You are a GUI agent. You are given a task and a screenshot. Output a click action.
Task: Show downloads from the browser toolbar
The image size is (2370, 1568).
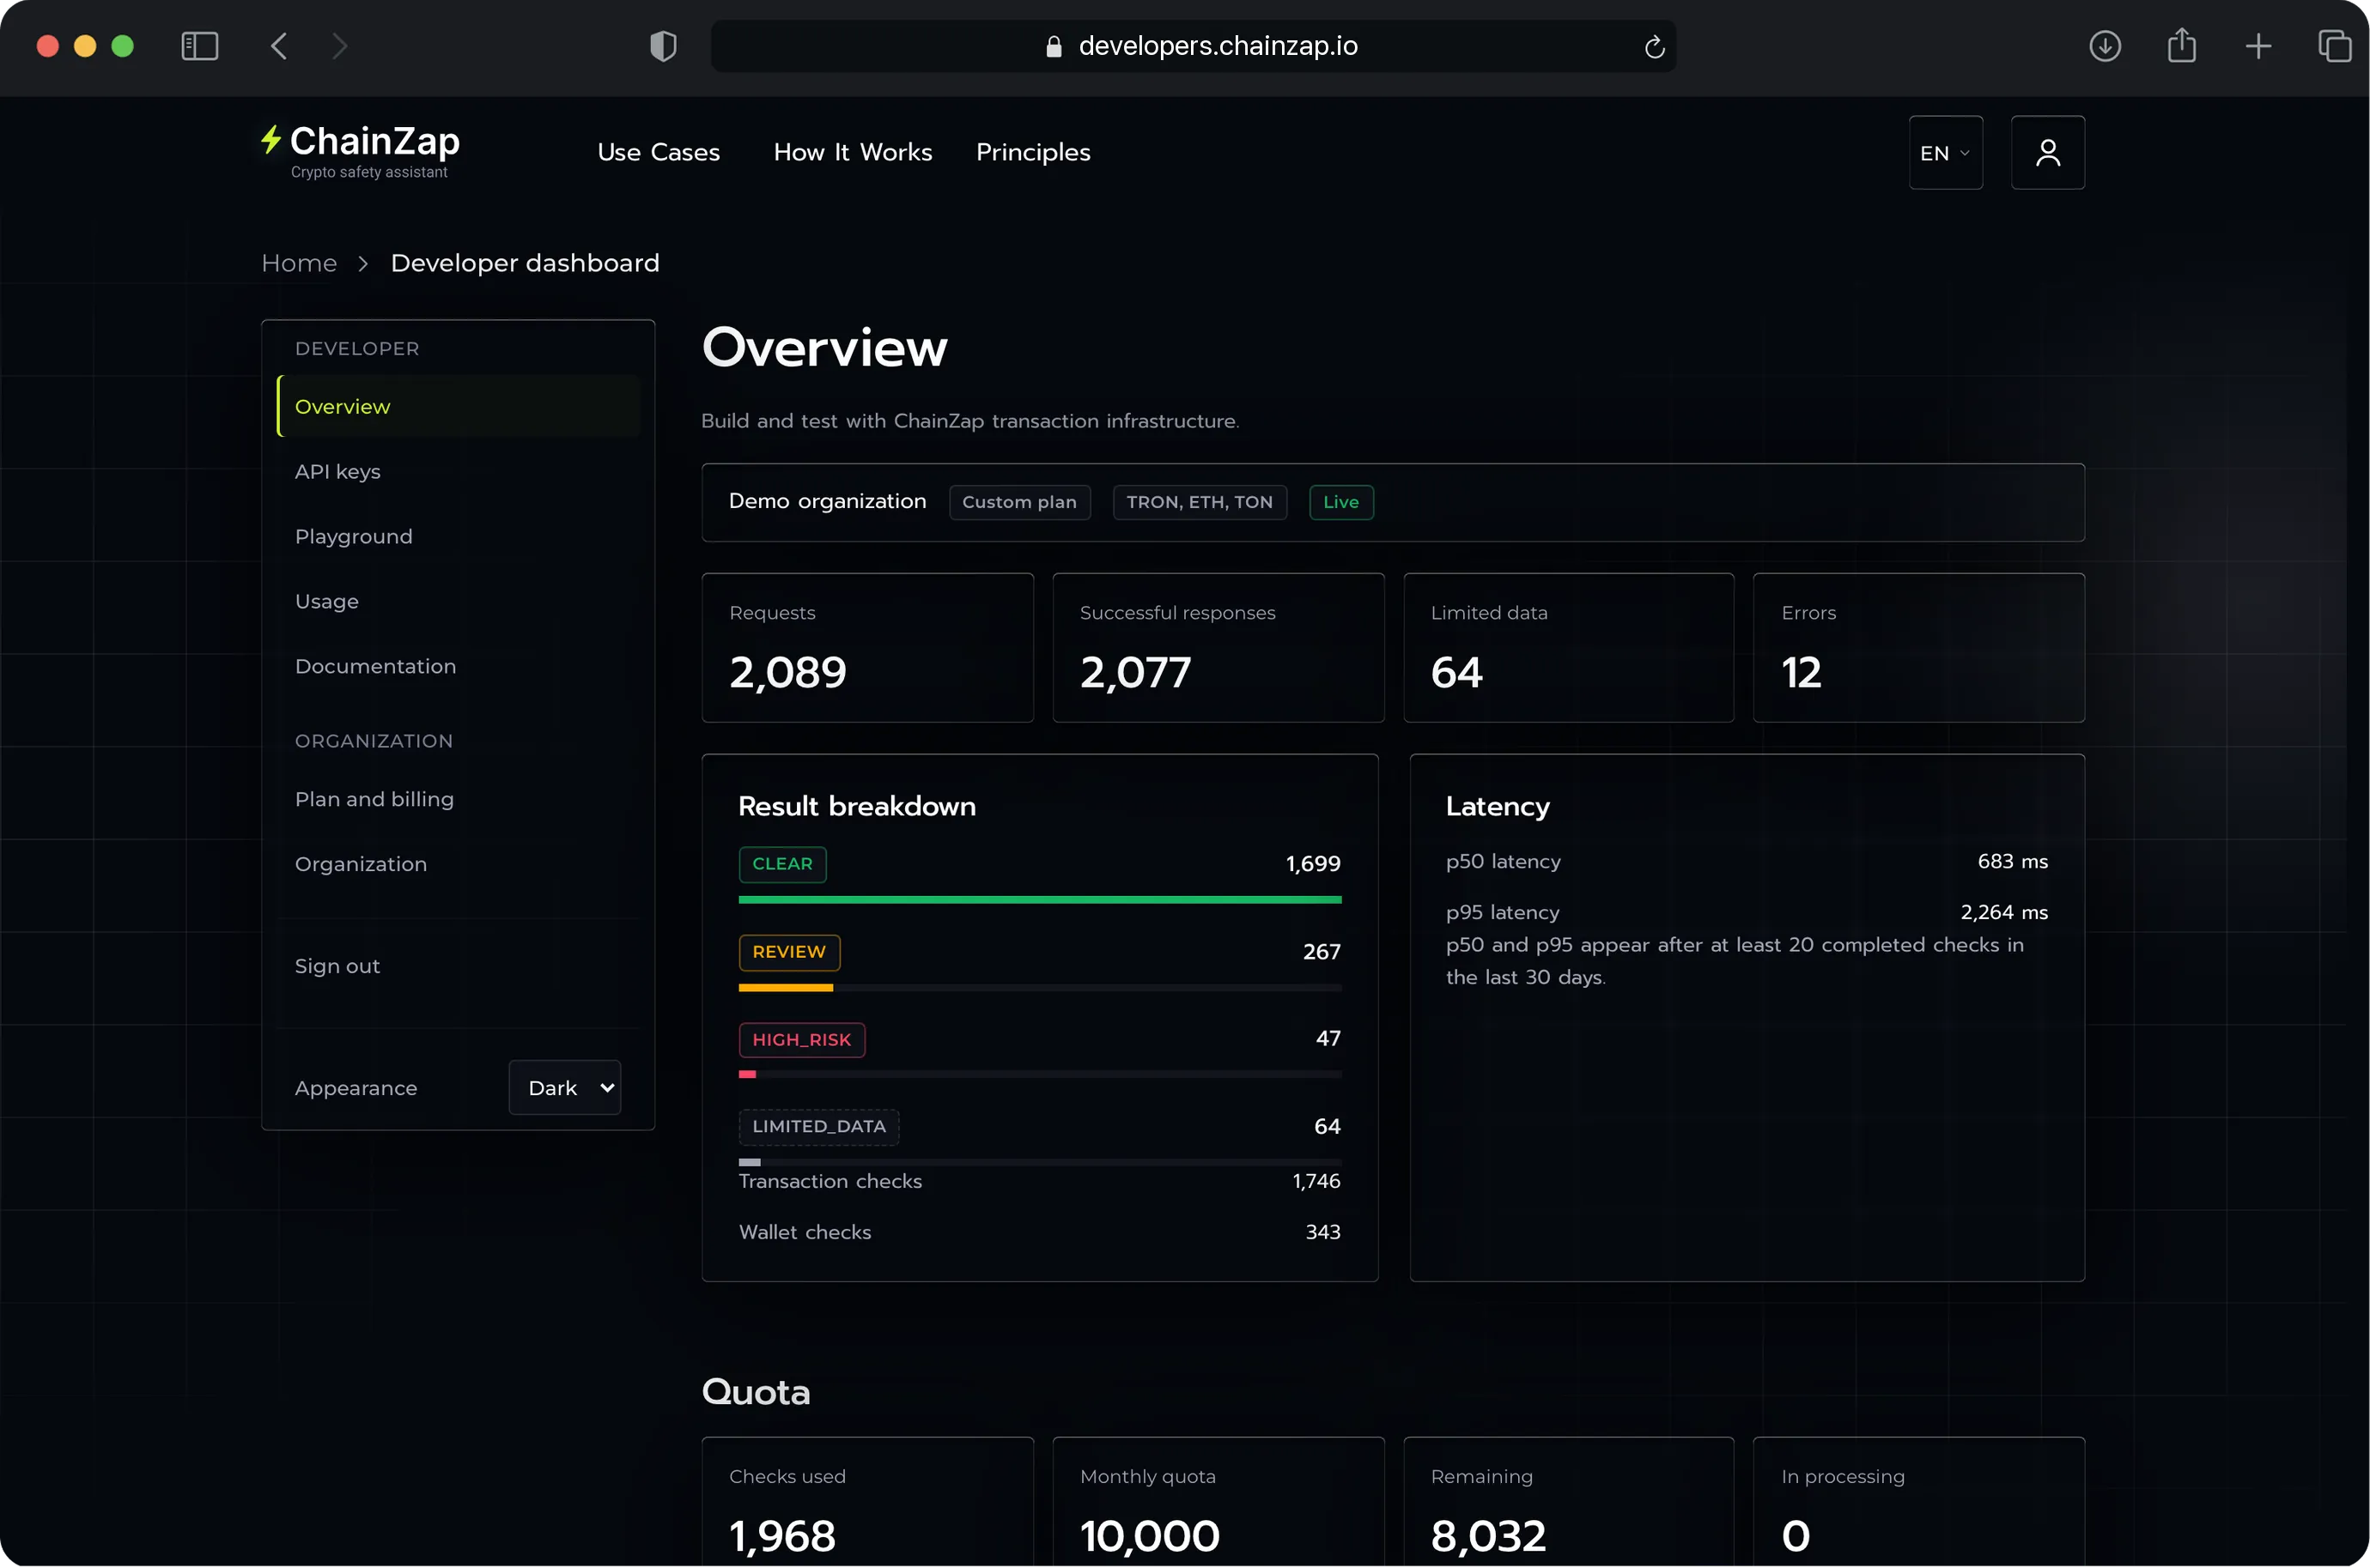tap(2105, 46)
